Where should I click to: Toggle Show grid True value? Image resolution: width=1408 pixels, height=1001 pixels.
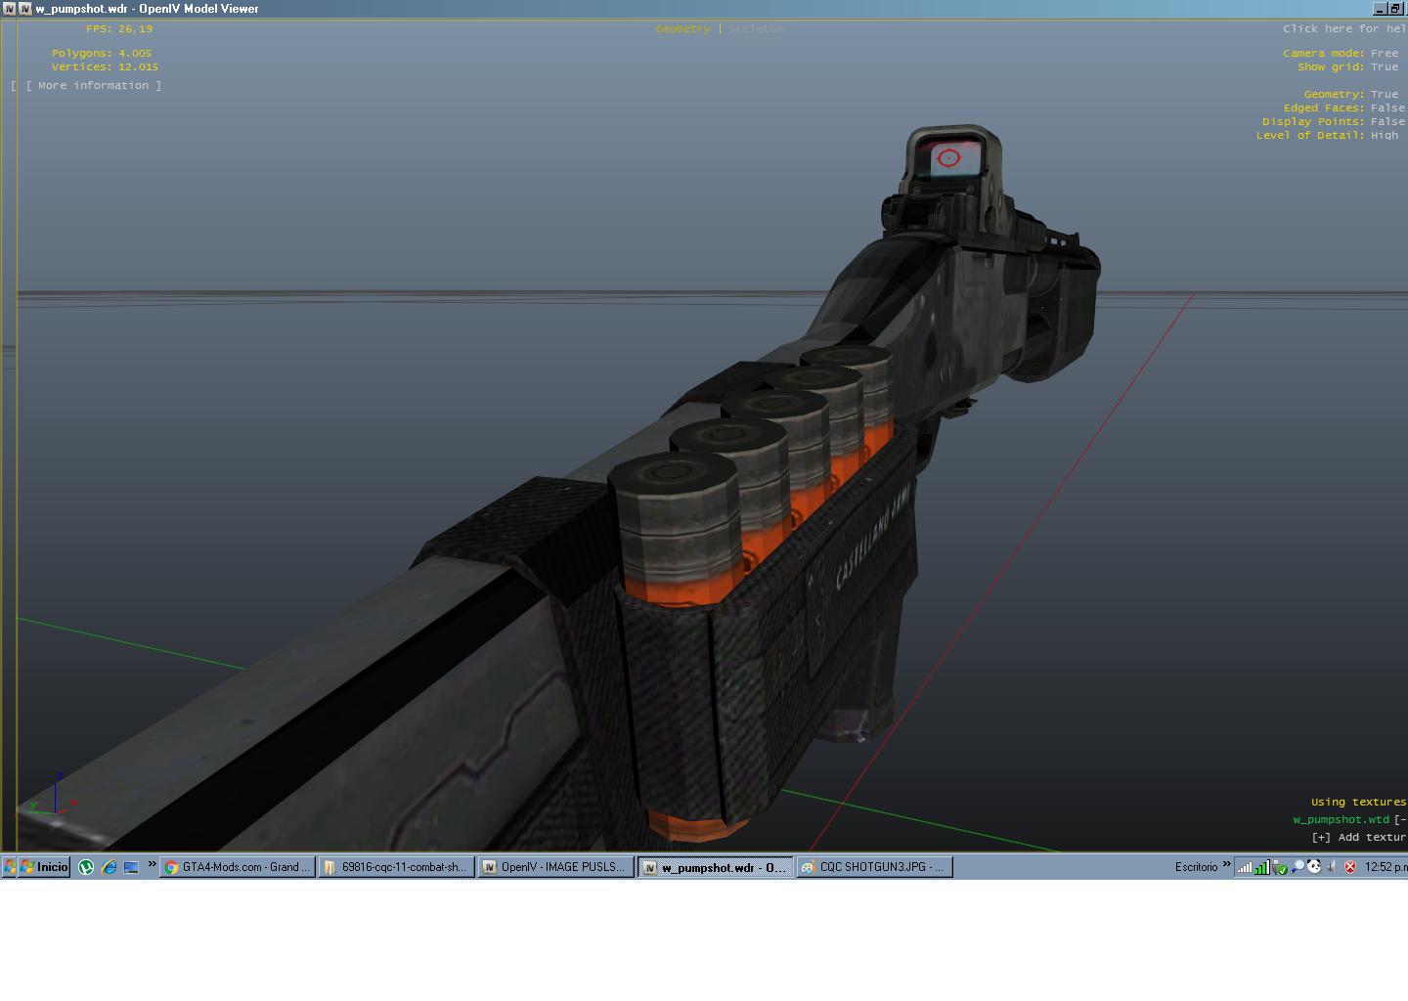[1385, 66]
